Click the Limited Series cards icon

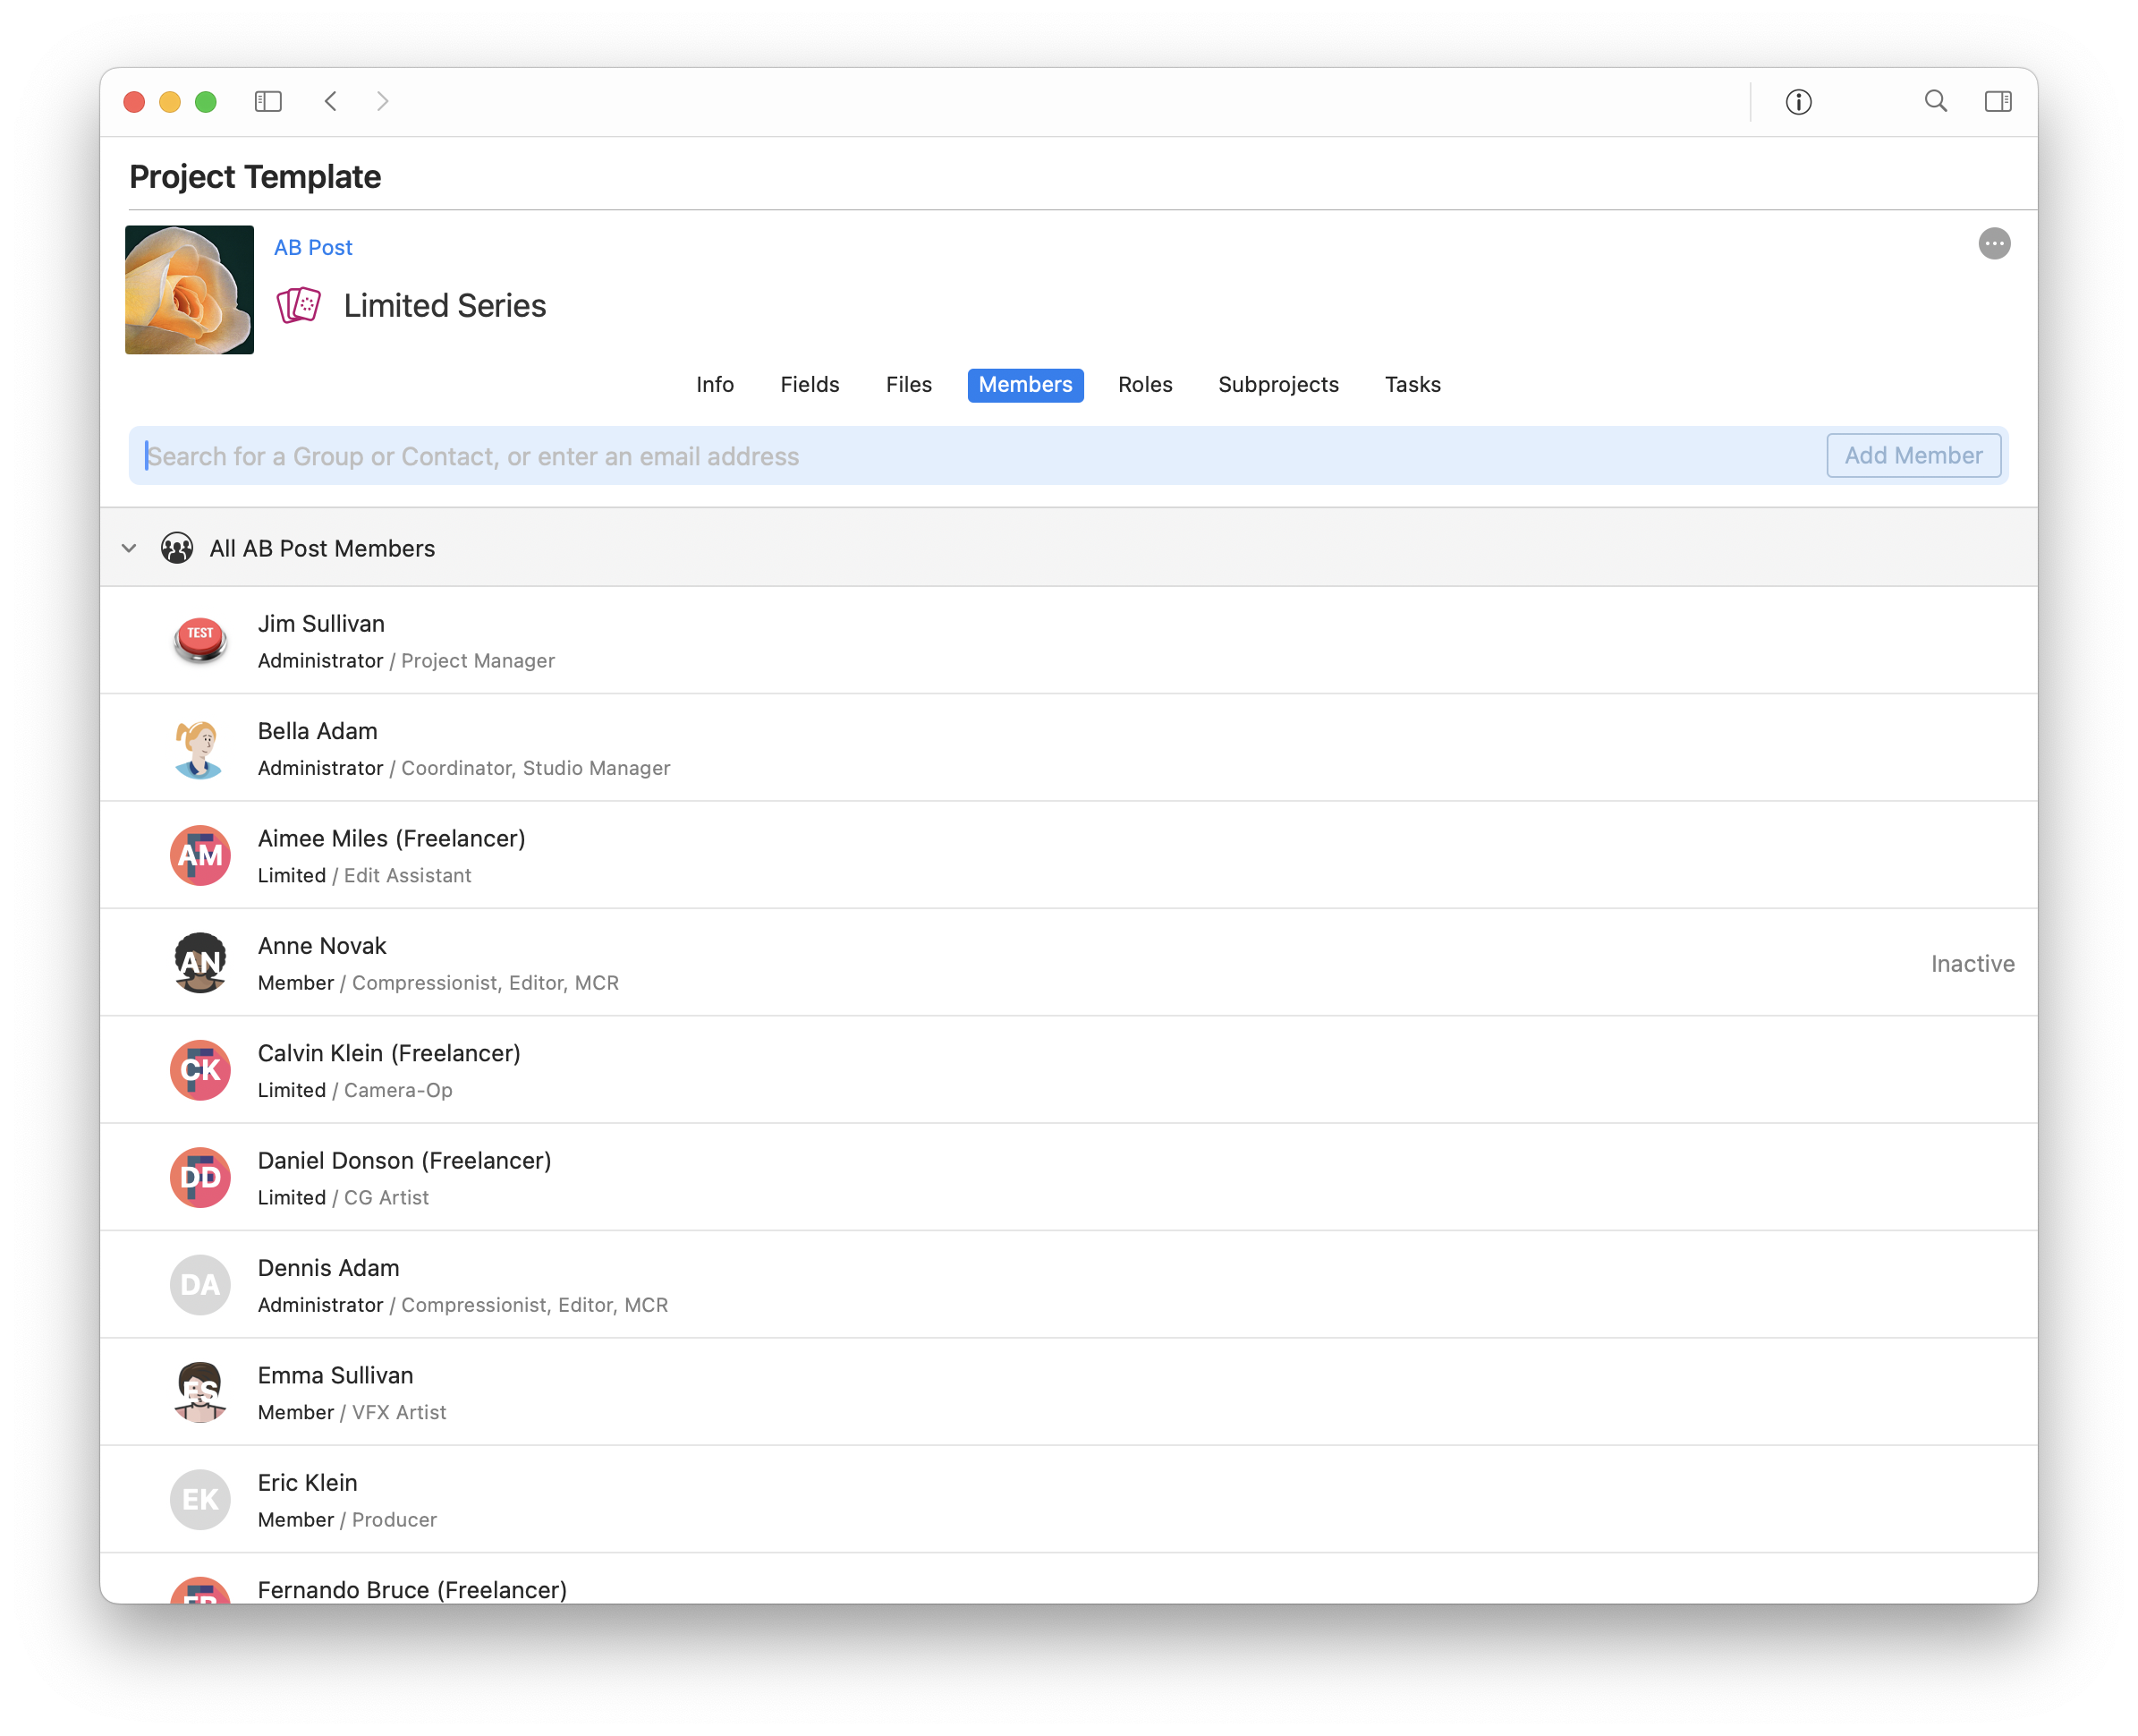[298, 305]
